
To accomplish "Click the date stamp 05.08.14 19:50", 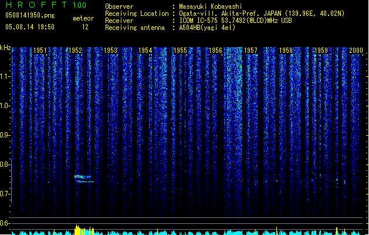I will pos(30,27).
